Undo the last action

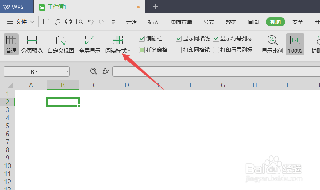(91, 22)
